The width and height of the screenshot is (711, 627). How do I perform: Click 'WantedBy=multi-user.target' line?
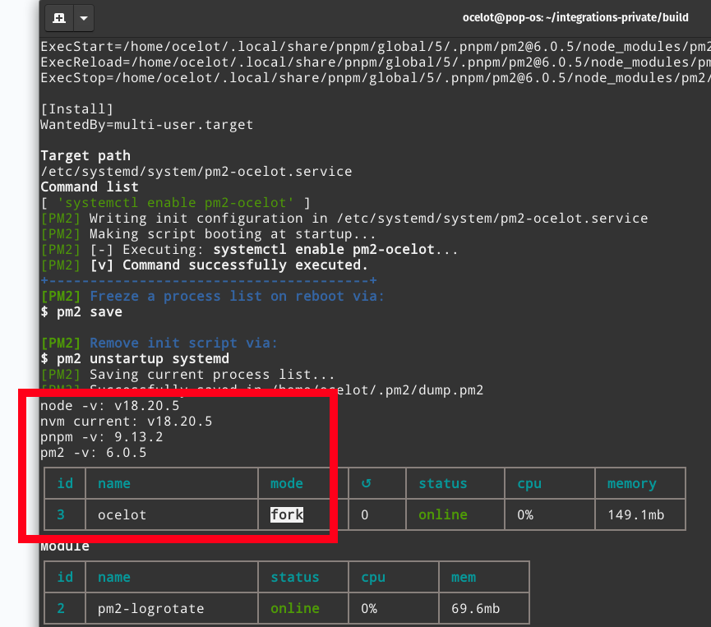[147, 125]
